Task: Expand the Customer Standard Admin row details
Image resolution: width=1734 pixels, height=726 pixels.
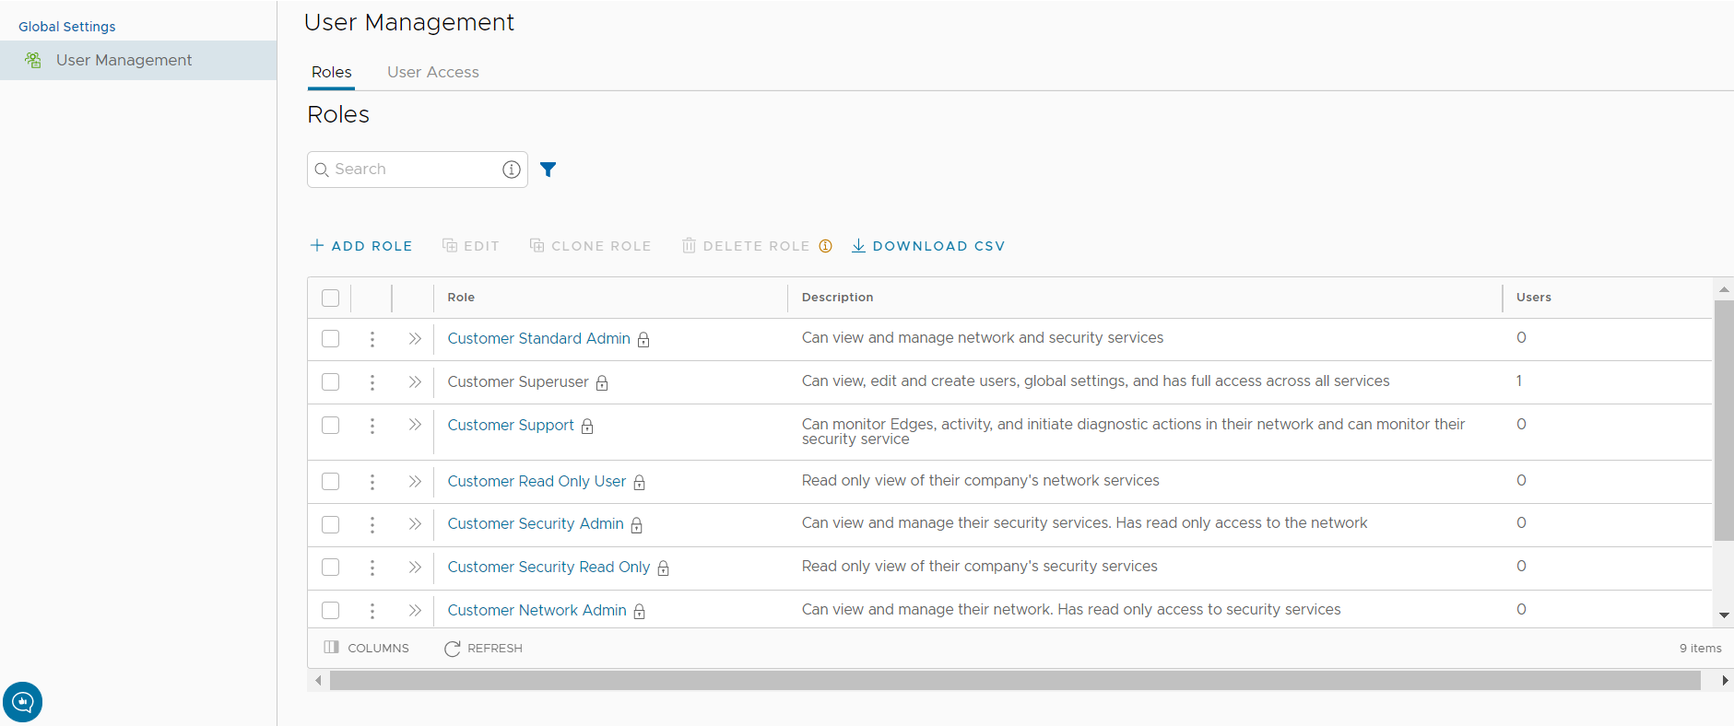Action: pyautogui.click(x=415, y=339)
